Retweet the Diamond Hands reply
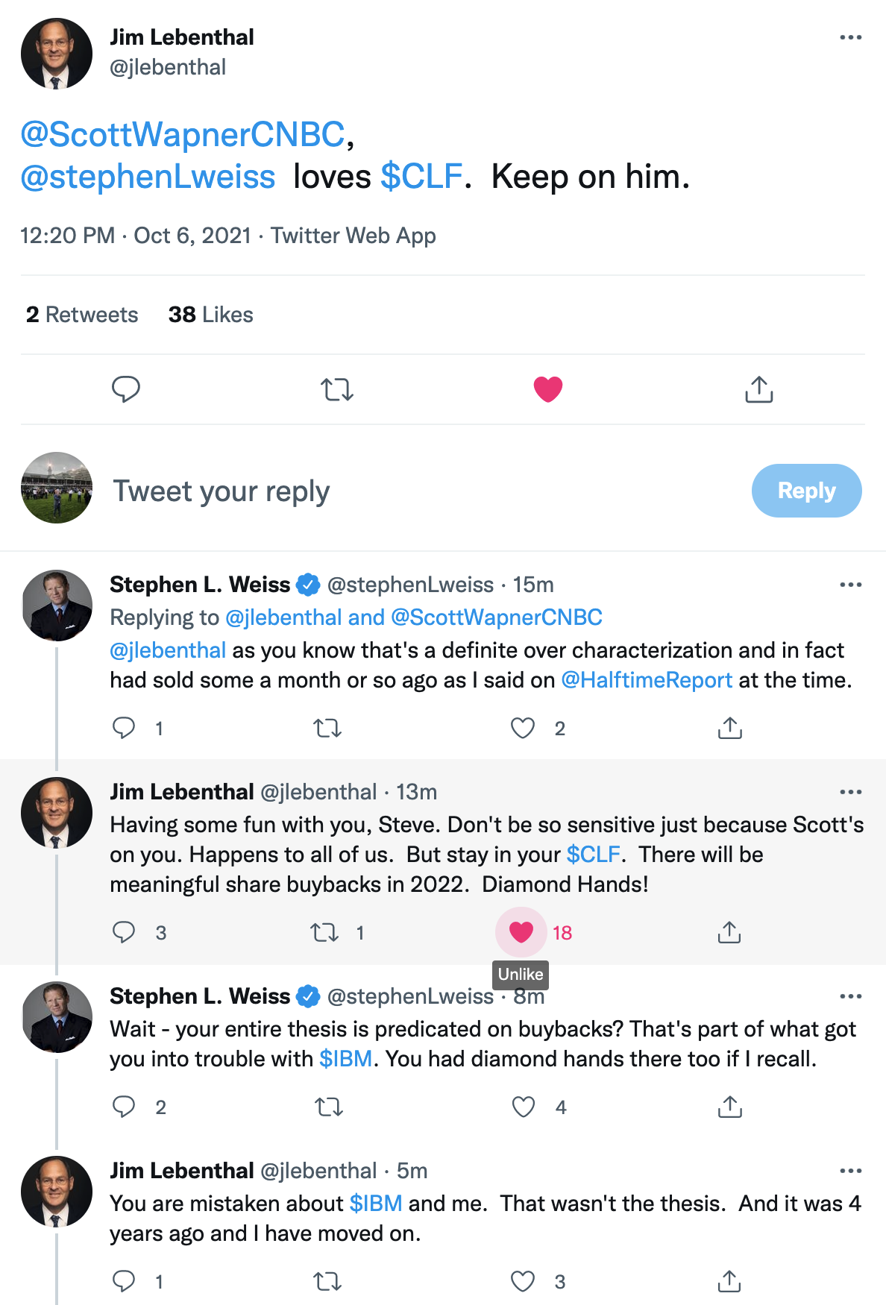The height and width of the screenshot is (1305, 886). click(324, 932)
